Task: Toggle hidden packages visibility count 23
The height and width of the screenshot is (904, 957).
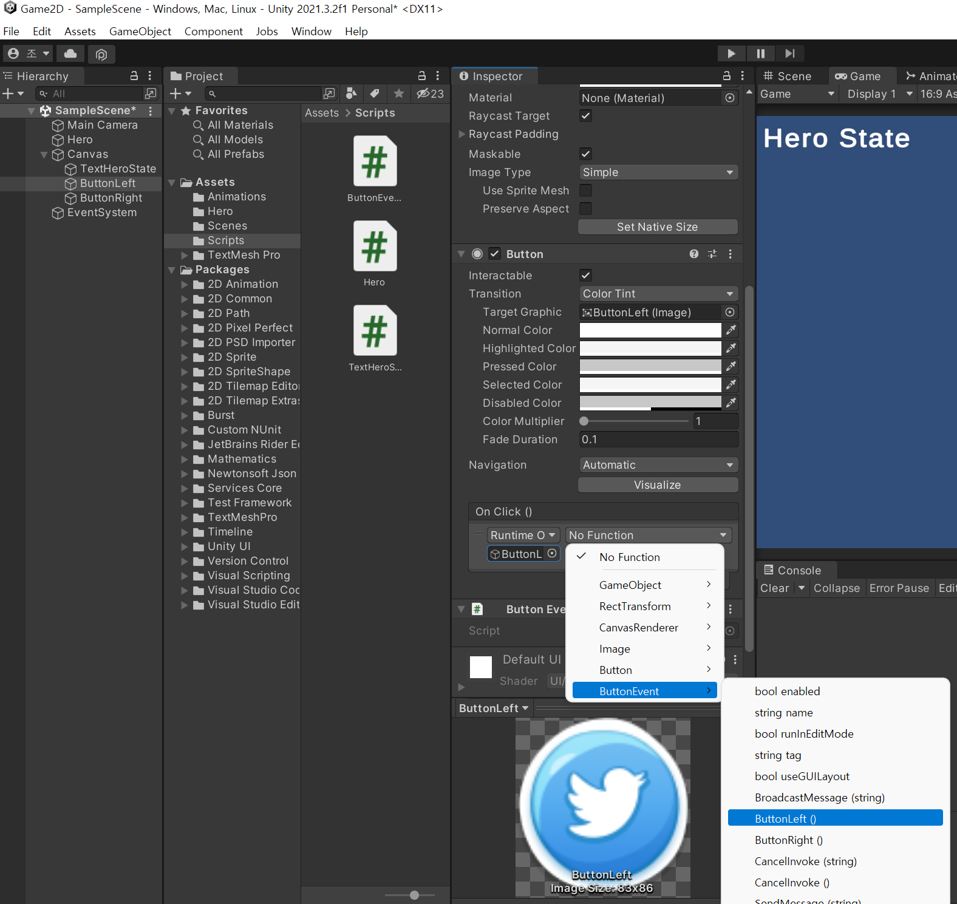Action: (x=430, y=93)
